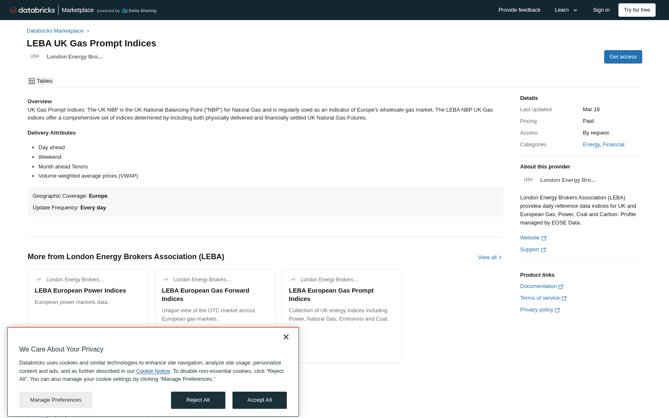This screenshot has height=418, width=669.
Task: Click external link icon next to Privacy policy
Action: [x=557, y=310]
